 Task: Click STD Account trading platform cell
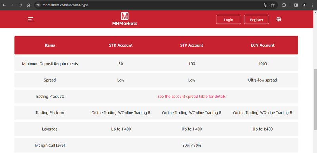click(121, 112)
